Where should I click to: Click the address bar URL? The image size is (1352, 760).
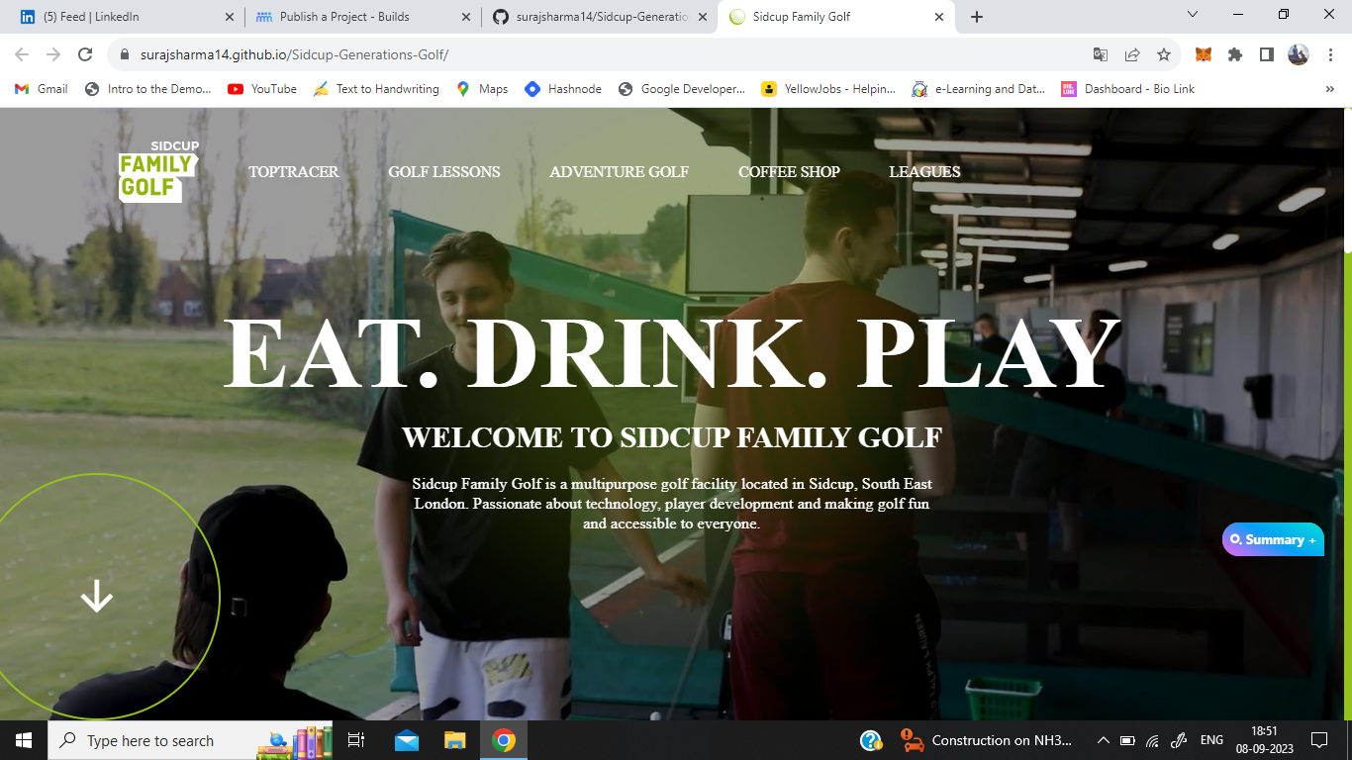pyautogui.click(x=294, y=55)
